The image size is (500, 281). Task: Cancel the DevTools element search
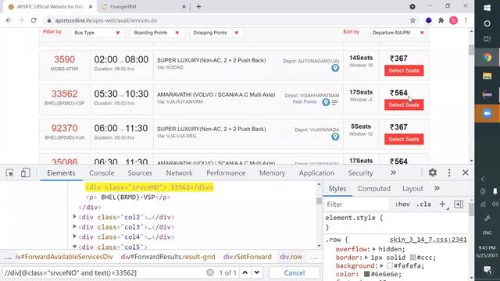[295, 272]
